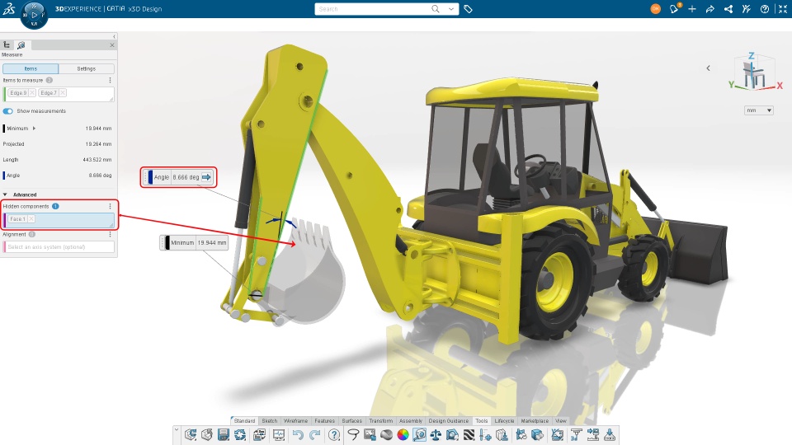The height and width of the screenshot is (445, 792).
Task: Open the mm units dropdown
Action: 759,110
